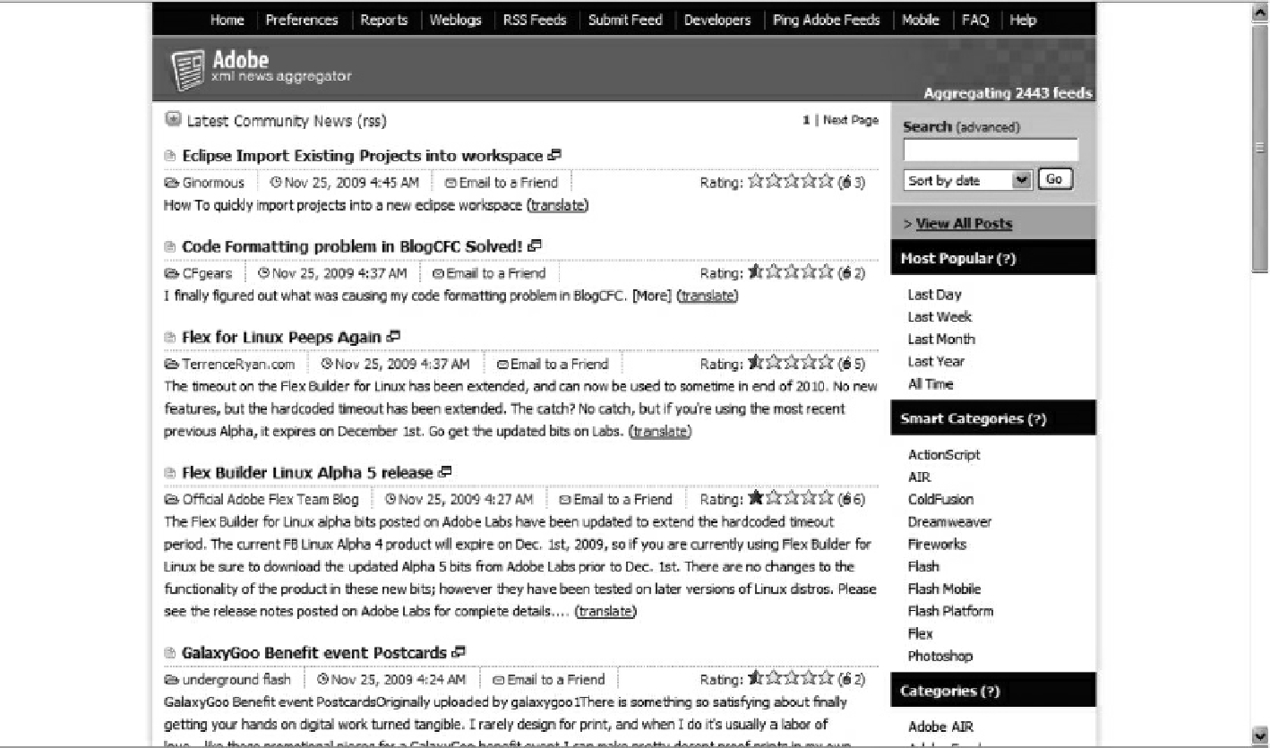Viewport: 1270px width, 748px height.
Task: Show most popular posts from Last Day
Action: point(934,295)
